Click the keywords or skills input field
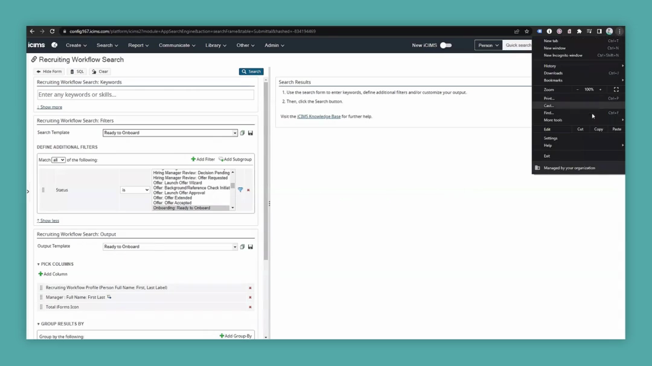This screenshot has width=652, height=366. coord(145,94)
